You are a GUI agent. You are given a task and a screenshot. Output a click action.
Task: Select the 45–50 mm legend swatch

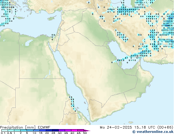pyautogui.click(x=81, y=130)
